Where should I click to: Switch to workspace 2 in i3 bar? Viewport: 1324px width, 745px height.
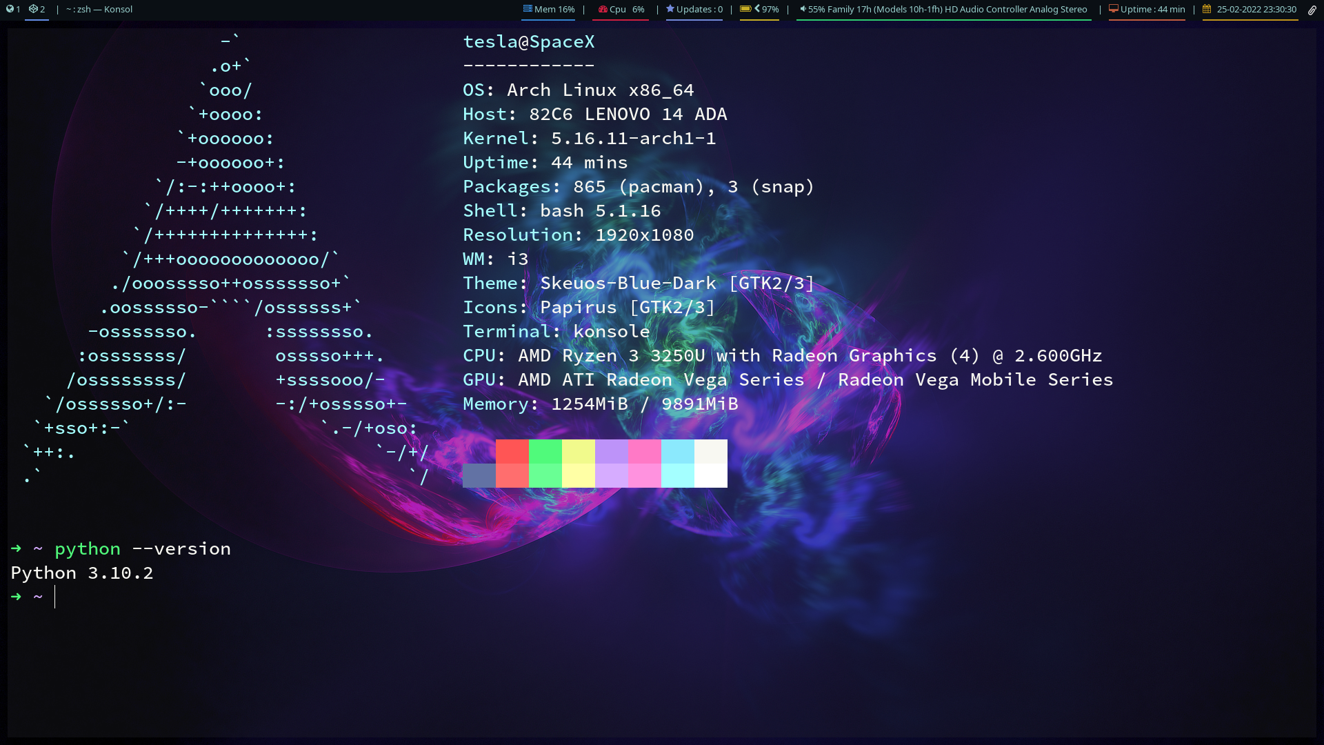[x=37, y=9]
